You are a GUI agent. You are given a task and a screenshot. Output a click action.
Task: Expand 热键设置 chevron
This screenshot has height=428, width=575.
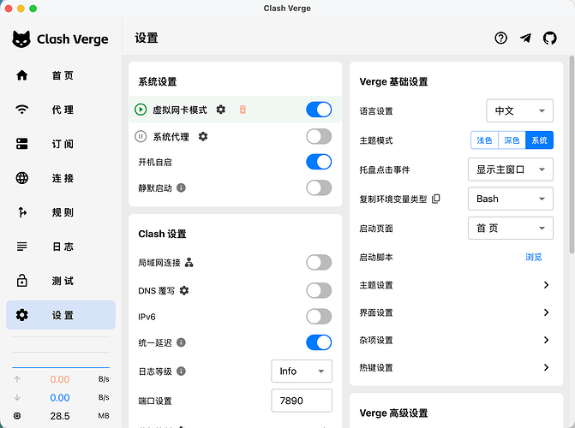546,367
